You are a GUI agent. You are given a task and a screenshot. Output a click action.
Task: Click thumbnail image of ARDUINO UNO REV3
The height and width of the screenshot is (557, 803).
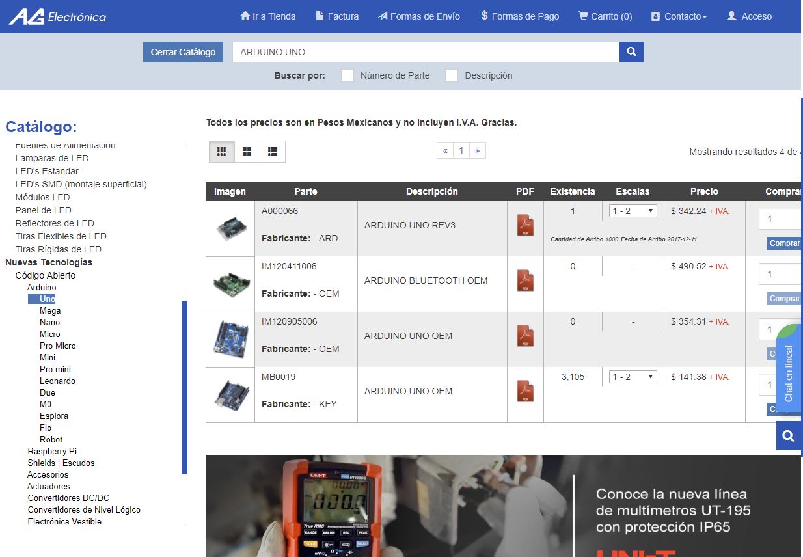click(230, 228)
